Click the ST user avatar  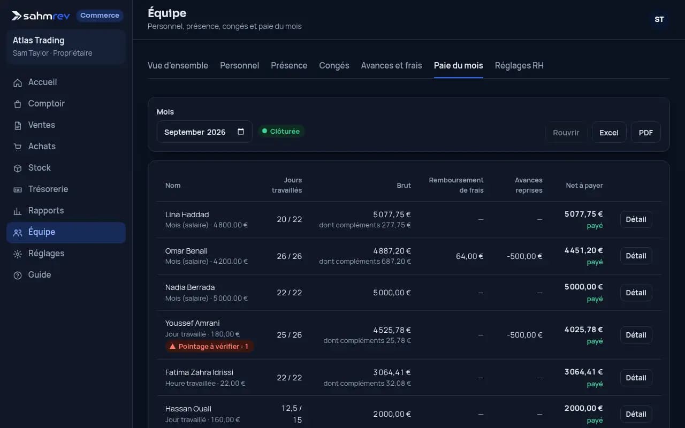(659, 19)
